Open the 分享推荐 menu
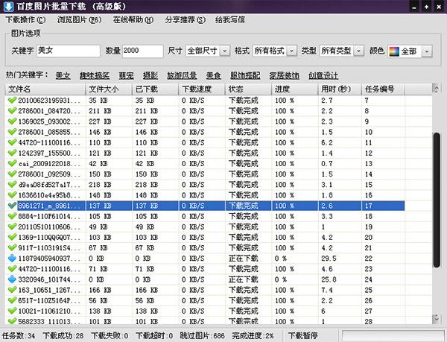This screenshot has width=447, height=342. 185,20
